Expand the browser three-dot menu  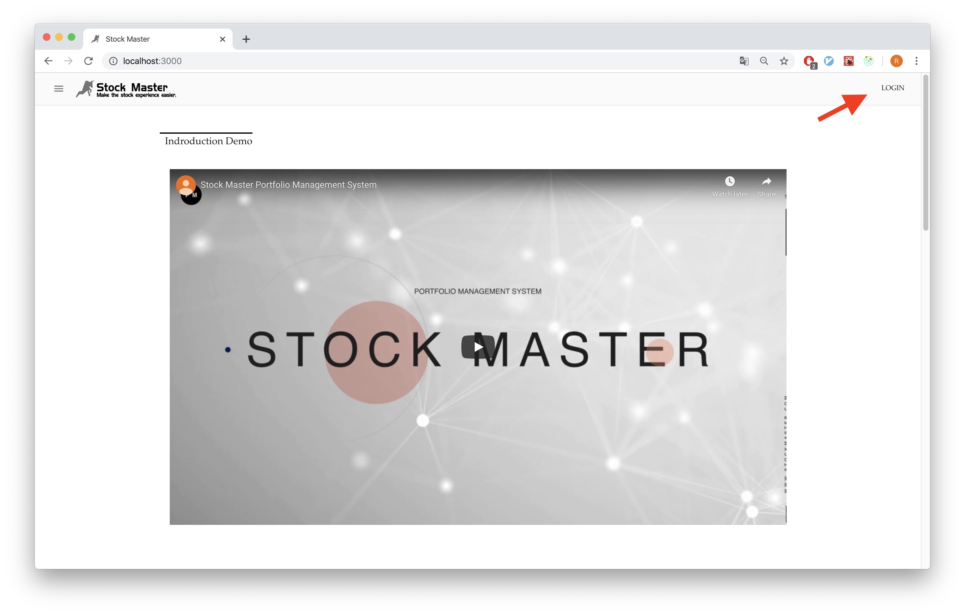[917, 61]
